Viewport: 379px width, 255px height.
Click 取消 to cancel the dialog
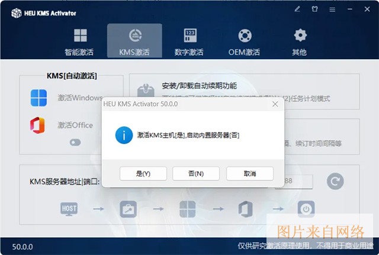(249, 173)
